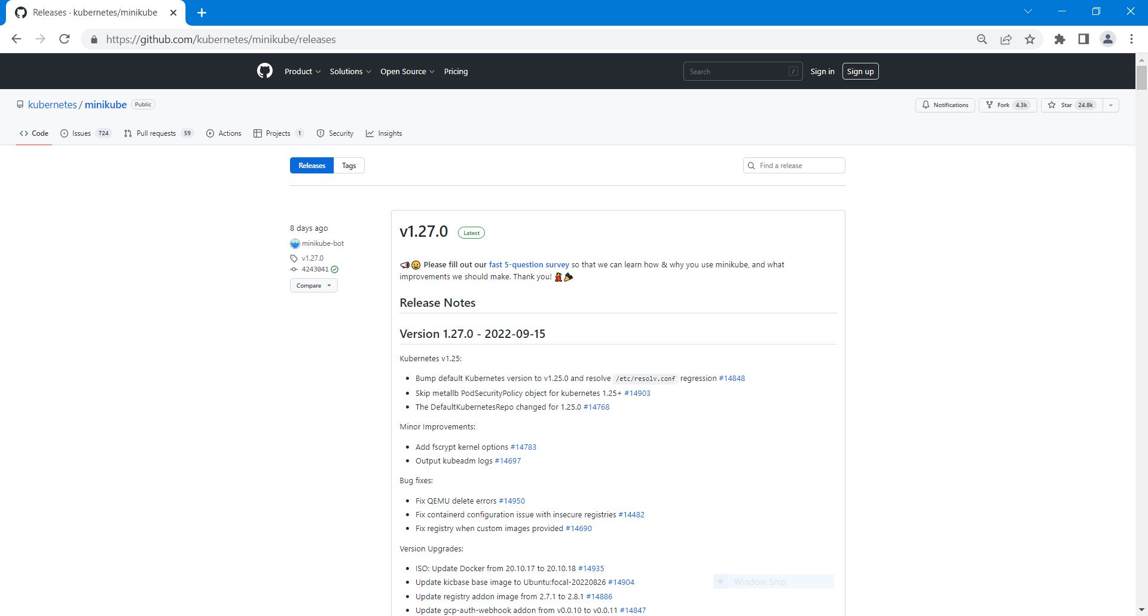Bookmark this page with the star icon

pos(1030,39)
